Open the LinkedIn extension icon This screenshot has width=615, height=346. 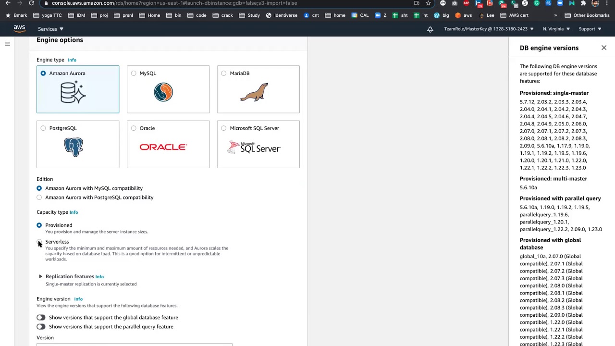[x=478, y=3]
